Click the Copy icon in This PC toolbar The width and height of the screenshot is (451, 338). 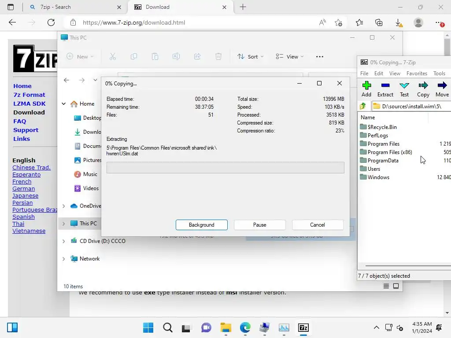point(134,57)
